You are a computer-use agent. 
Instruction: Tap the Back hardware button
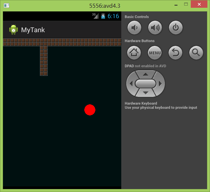175,53
